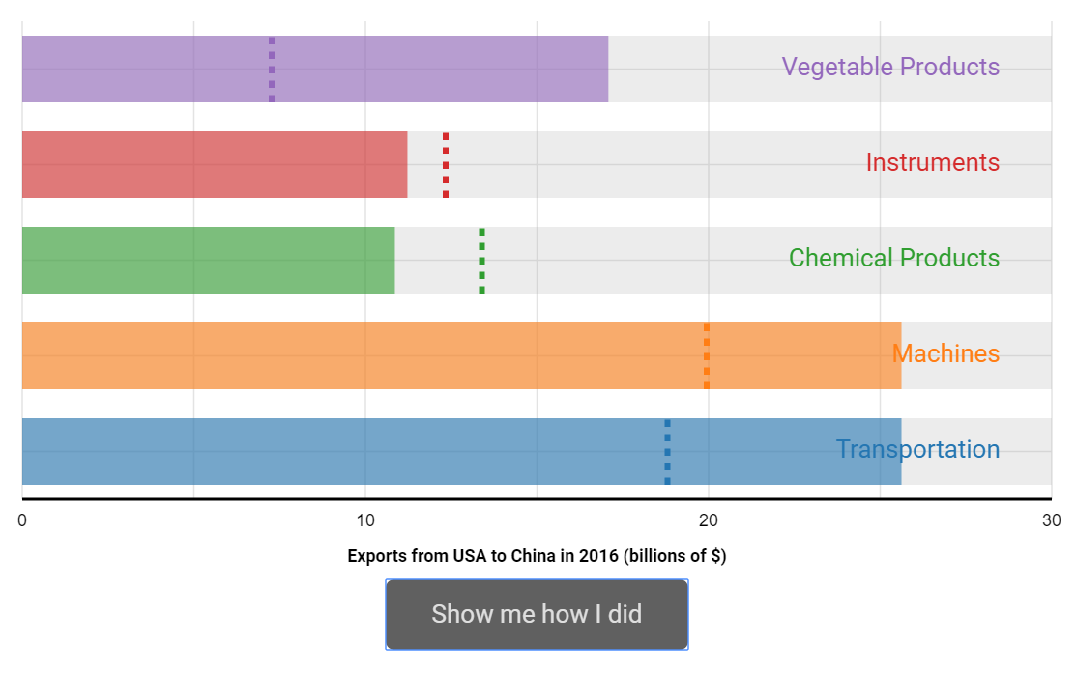Click the 'Exports from USA to China' axis title
The width and height of the screenshot is (1076, 673).
[x=537, y=556]
